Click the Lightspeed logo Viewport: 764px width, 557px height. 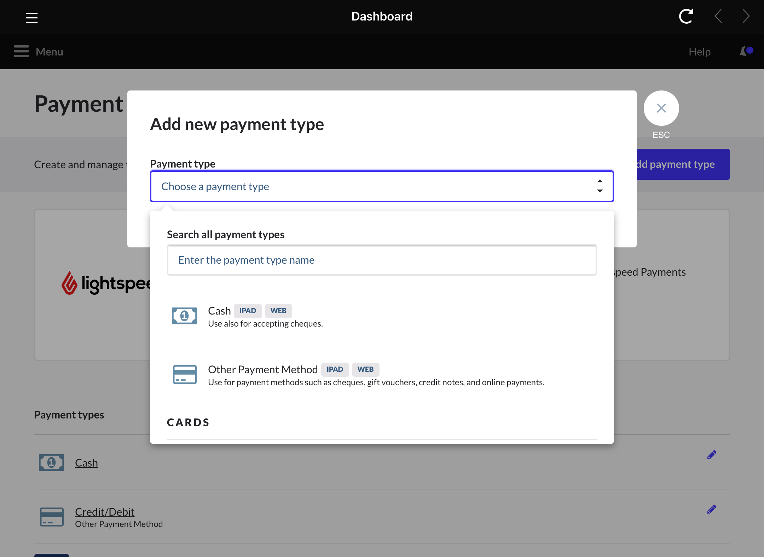[x=106, y=283]
